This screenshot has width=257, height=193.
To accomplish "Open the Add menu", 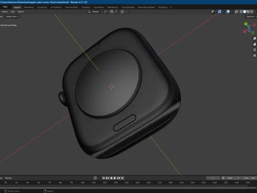I will click(x=12, y=12).
